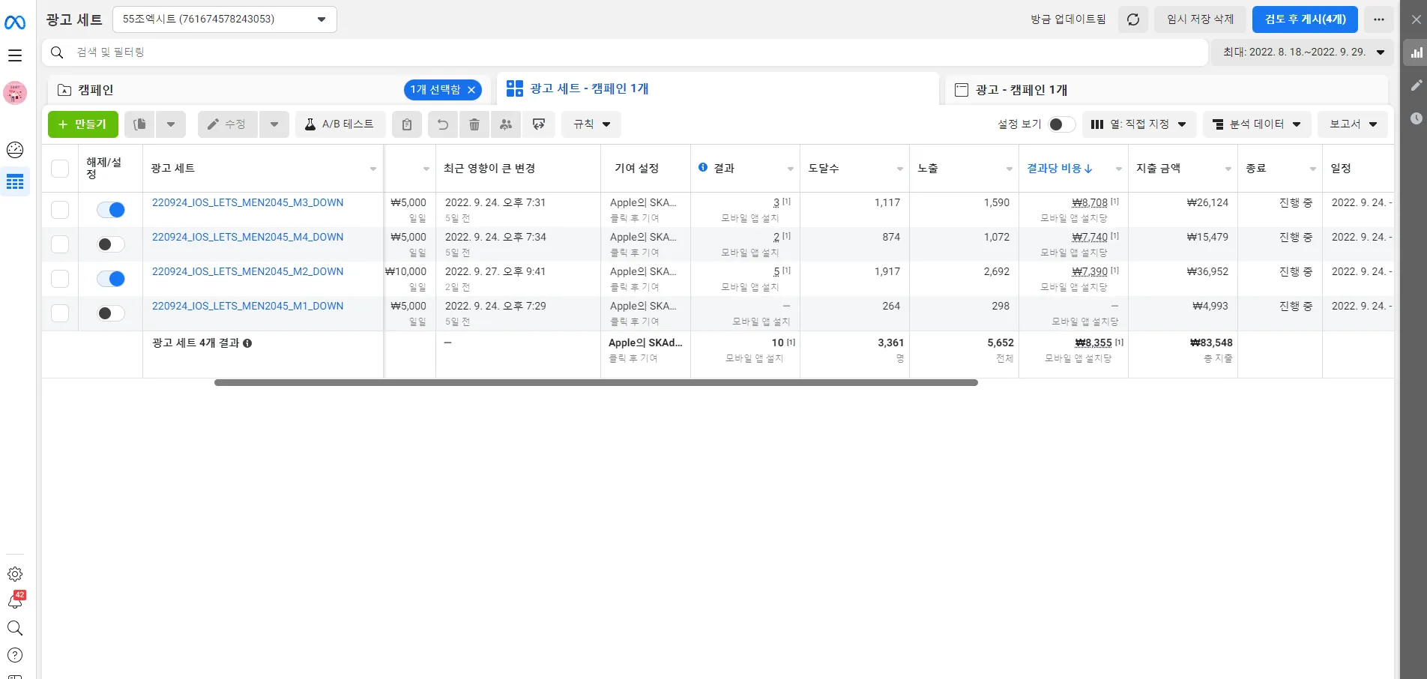Image resolution: width=1427 pixels, height=679 pixels.
Task: Click the duplicate ad sets icon
Action: point(139,124)
